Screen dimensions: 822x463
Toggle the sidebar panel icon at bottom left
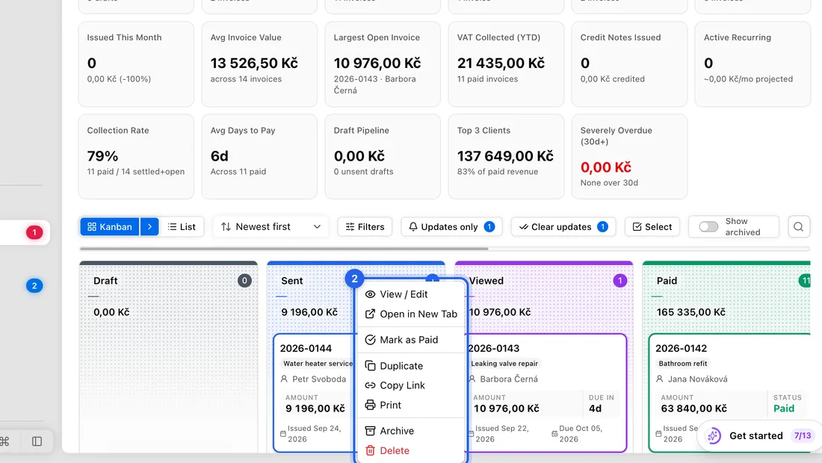pyautogui.click(x=37, y=441)
